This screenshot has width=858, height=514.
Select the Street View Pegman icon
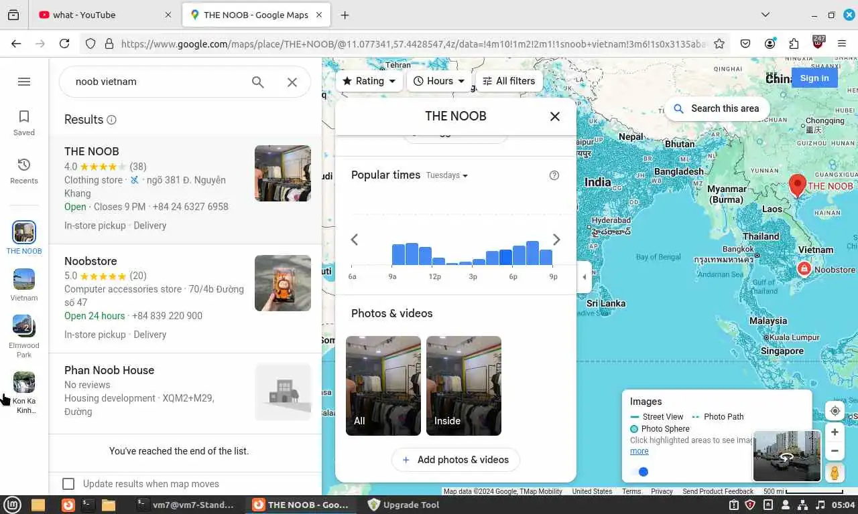pyautogui.click(x=835, y=473)
